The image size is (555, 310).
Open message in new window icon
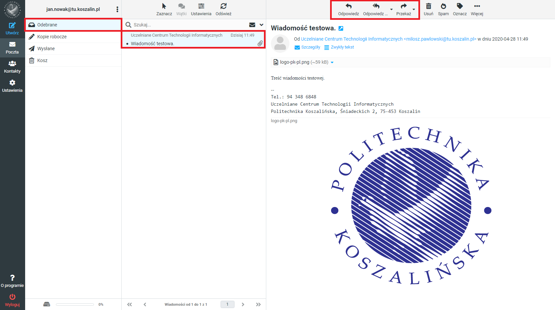tap(341, 28)
